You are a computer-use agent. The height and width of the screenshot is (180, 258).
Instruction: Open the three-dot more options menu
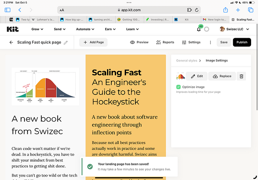(x=210, y=43)
